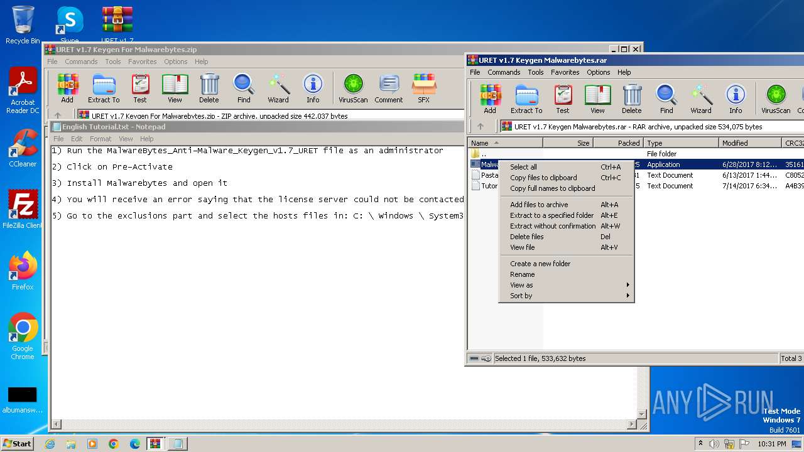Open Format menu in Notepad

tap(100, 139)
